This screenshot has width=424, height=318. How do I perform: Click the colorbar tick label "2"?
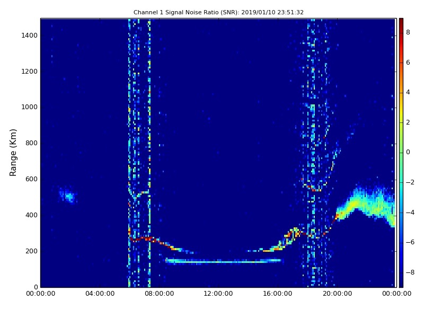[408, 122]
